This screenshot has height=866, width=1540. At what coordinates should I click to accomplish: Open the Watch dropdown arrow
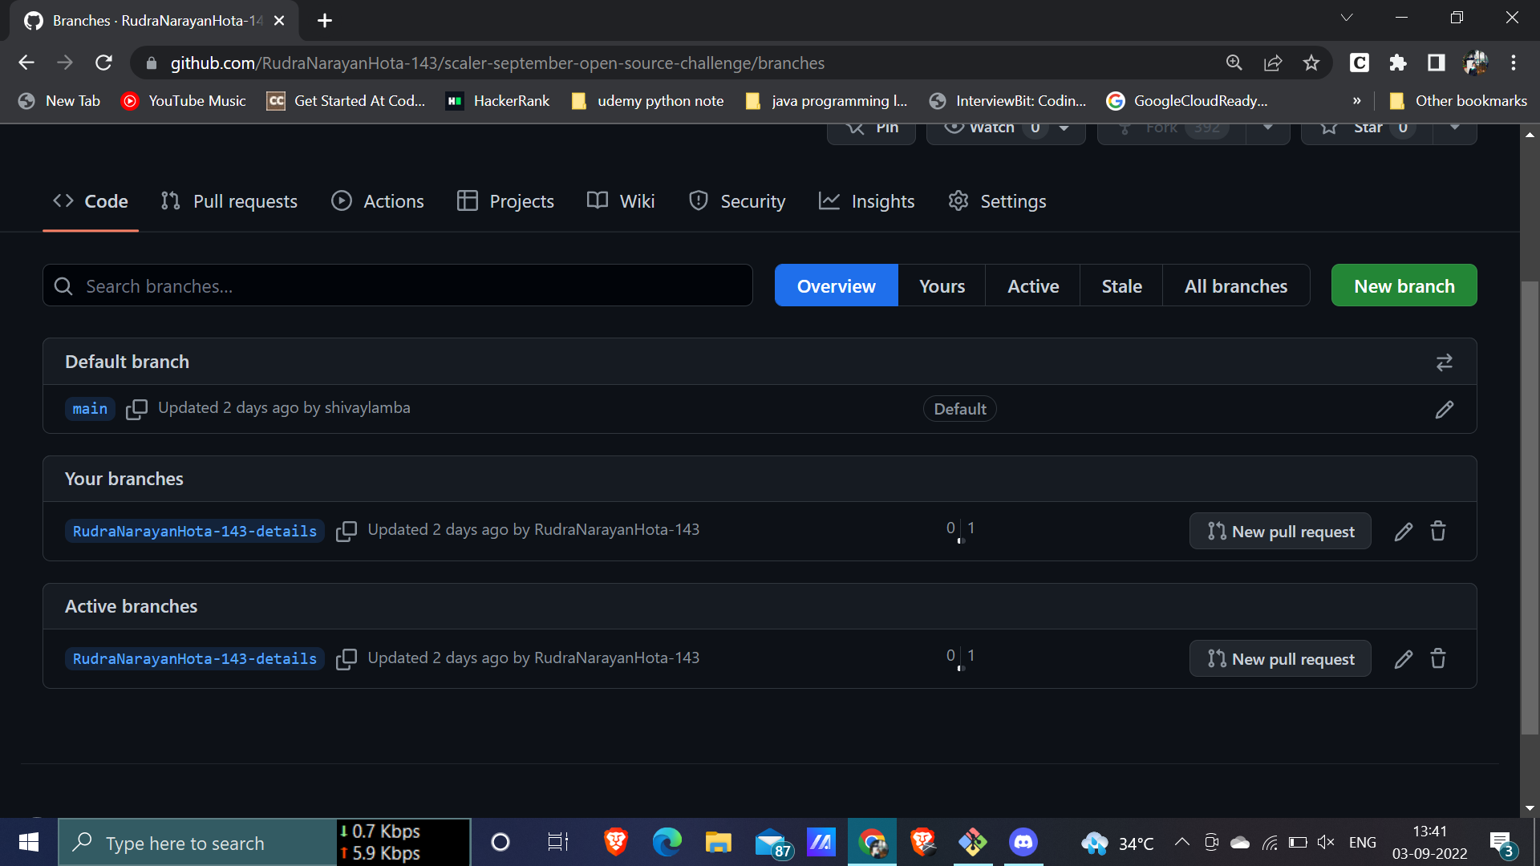tap(1064, 127)
